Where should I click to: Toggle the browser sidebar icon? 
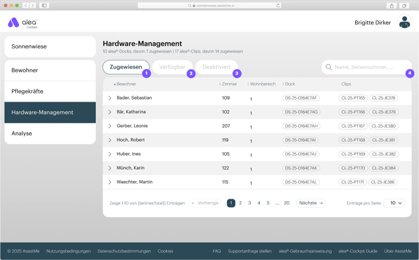44,5
